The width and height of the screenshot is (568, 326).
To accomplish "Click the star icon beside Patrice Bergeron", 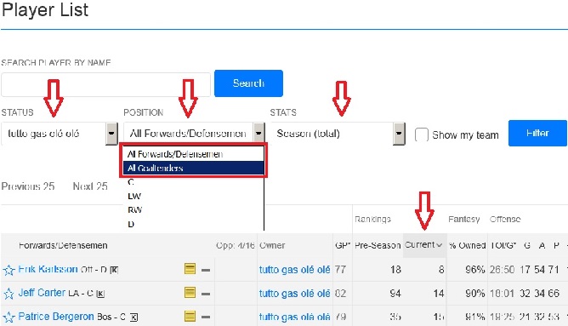I will [9, 317].
